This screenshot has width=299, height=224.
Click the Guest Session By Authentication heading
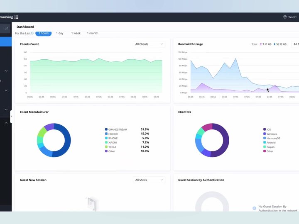[201, 180]
